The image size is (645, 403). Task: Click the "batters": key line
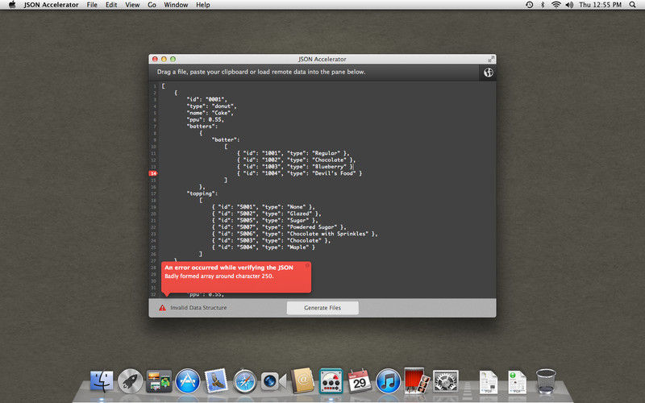pos(202,127)
